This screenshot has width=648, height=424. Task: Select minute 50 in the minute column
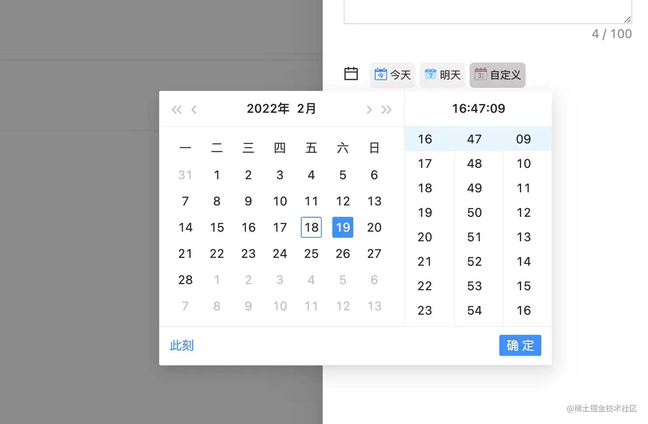coord(479,212)
